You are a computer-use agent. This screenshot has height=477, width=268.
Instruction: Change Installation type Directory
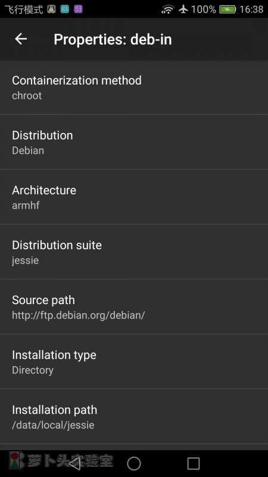(134, 362)
